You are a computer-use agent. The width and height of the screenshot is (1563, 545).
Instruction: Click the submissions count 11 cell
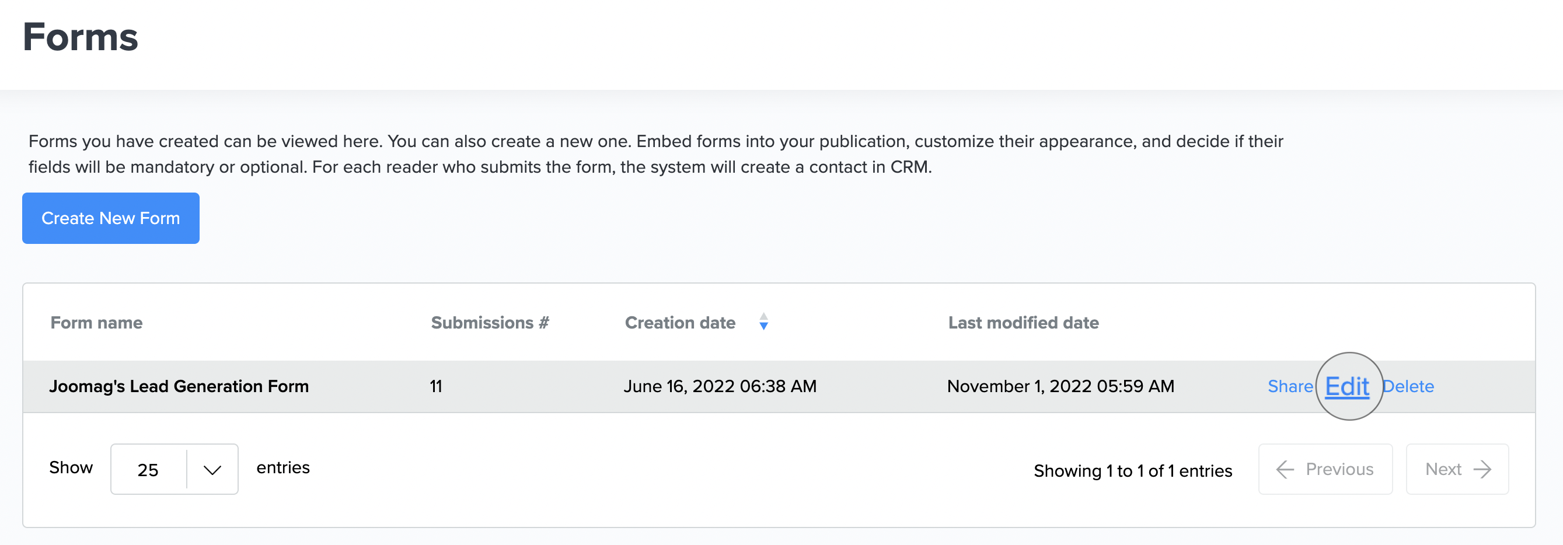pyautogui.click(x=435, y=387)
